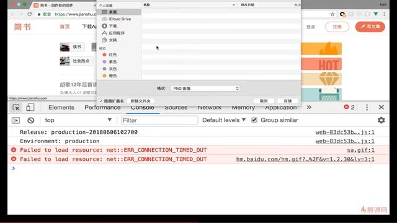
Task: Open Chrome three-dot menu
Action: pyautogui.click(x=384, y=14)
